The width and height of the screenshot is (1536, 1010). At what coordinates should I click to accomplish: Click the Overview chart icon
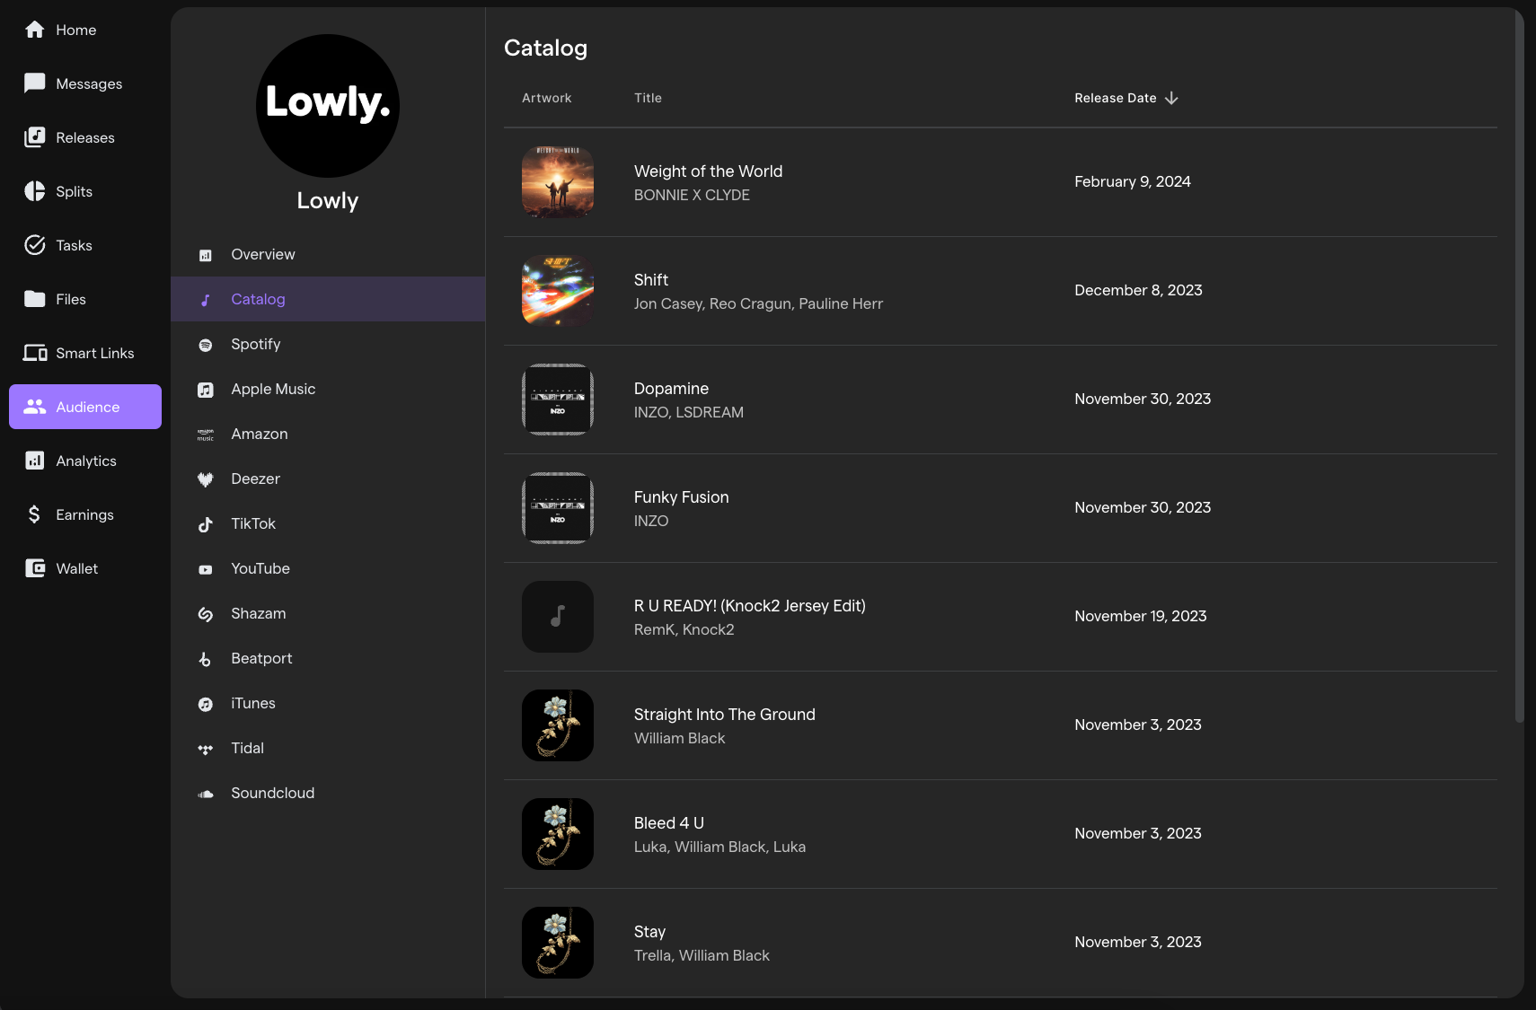(206, 255)
